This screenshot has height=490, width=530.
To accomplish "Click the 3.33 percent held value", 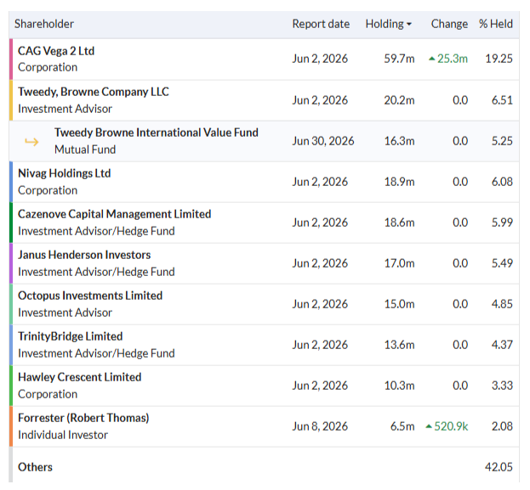I will (502, 386).
